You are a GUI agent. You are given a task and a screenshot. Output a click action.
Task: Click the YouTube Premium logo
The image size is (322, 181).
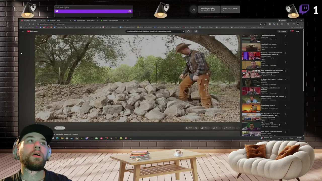(x=32, y=31)
